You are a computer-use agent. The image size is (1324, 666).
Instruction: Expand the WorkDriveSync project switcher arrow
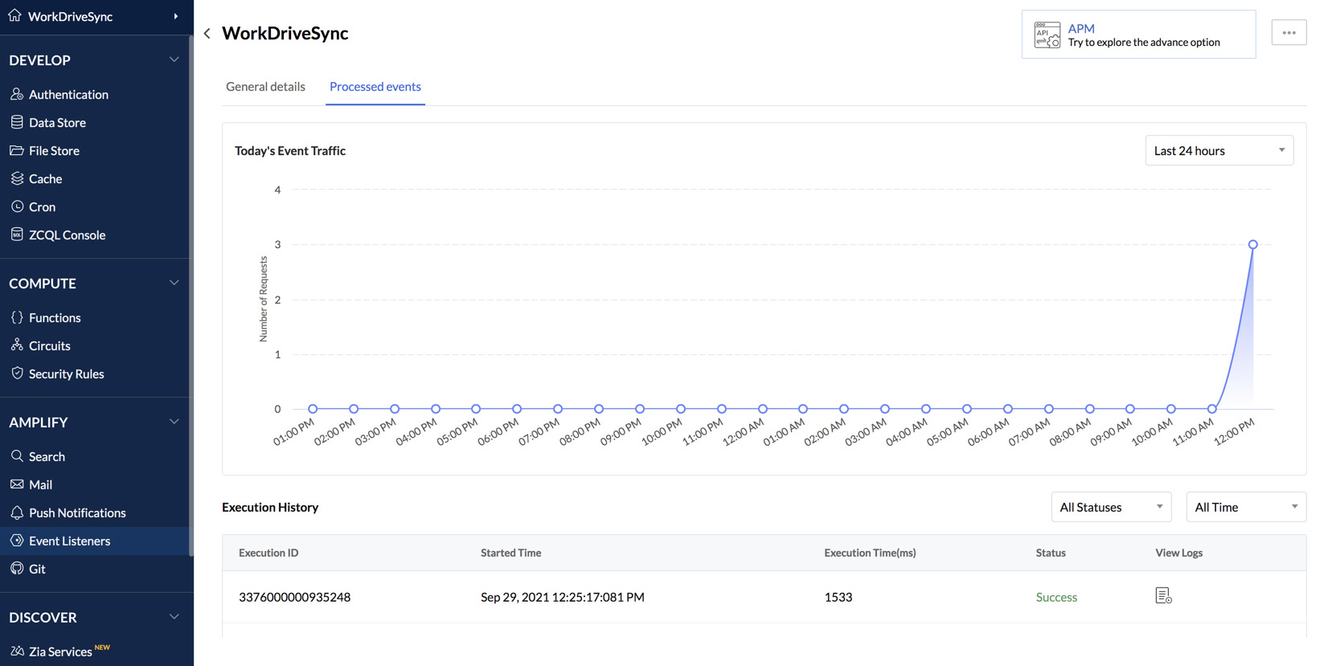[x=176, y=17]
